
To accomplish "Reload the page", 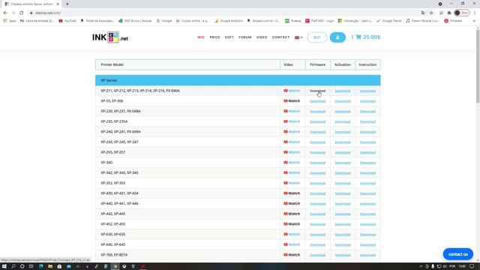I will click(21, 13).
